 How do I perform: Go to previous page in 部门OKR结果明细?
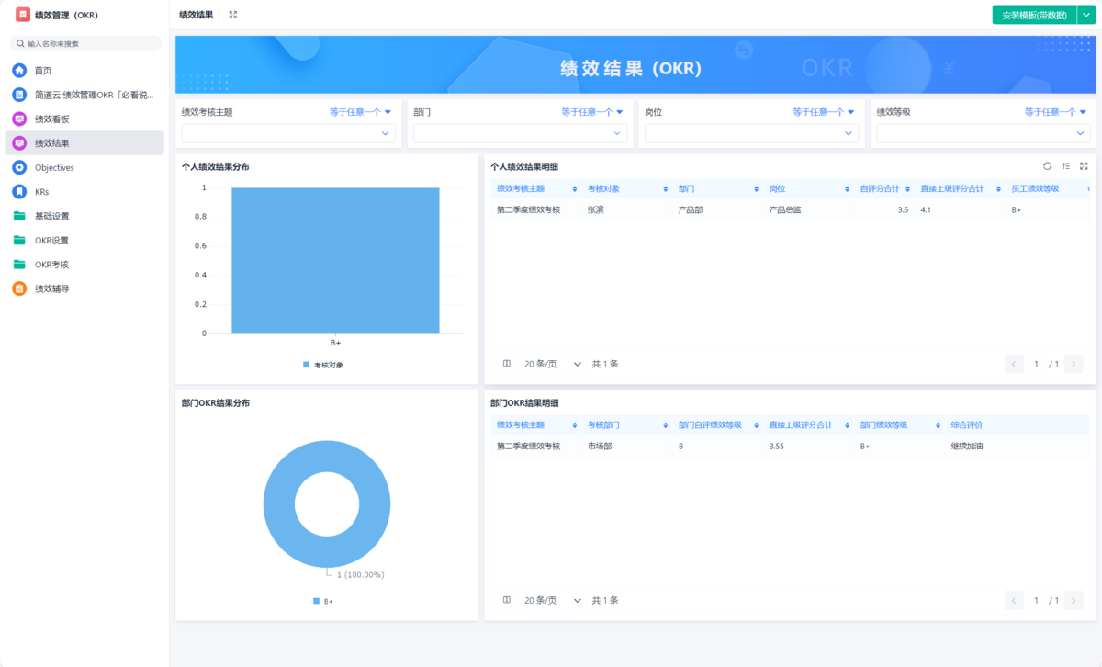[x=1015, y=600]
